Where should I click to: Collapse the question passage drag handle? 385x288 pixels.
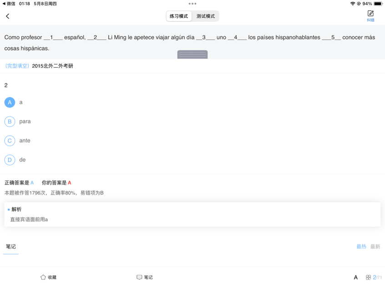pyautogui.click(x=192, y=54)
